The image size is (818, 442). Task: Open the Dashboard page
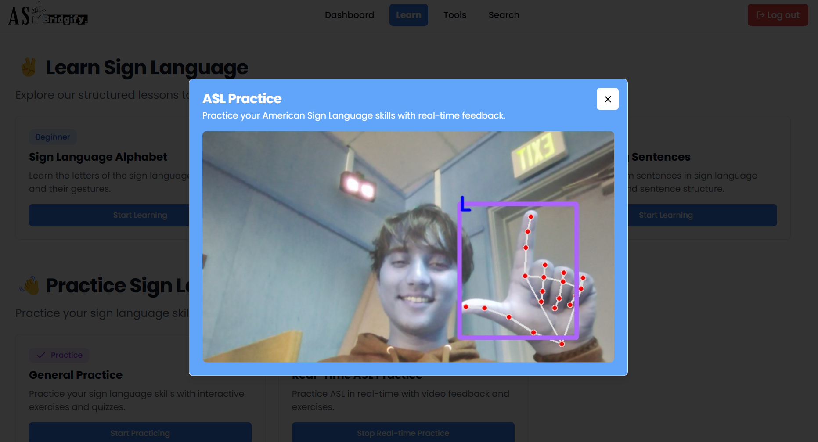350,15
